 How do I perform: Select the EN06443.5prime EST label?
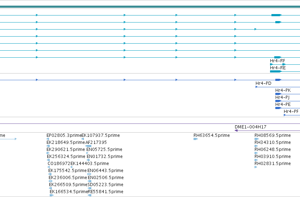click(x=105, y=171)
